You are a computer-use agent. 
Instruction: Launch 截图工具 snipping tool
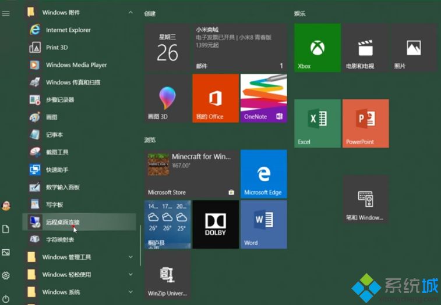click(79, 152)
